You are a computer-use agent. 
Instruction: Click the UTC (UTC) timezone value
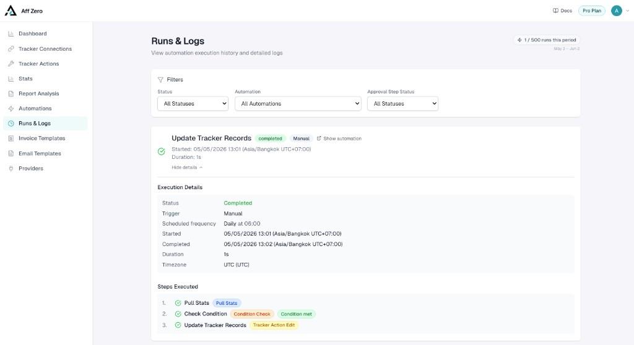[237, 265]
